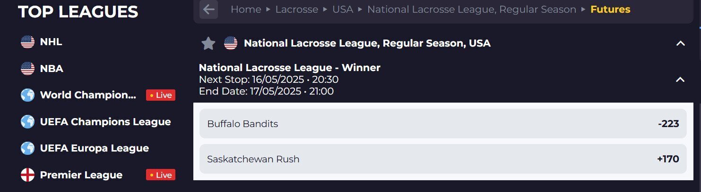Collapse the National Lacrosse League, Regular Season section

click(x=680, y=43)
